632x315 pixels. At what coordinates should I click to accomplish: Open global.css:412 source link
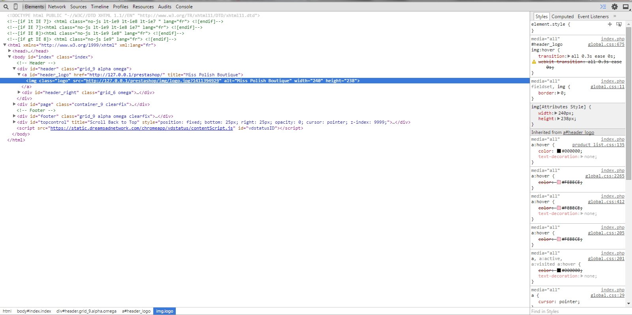click(x=606, y=202)
